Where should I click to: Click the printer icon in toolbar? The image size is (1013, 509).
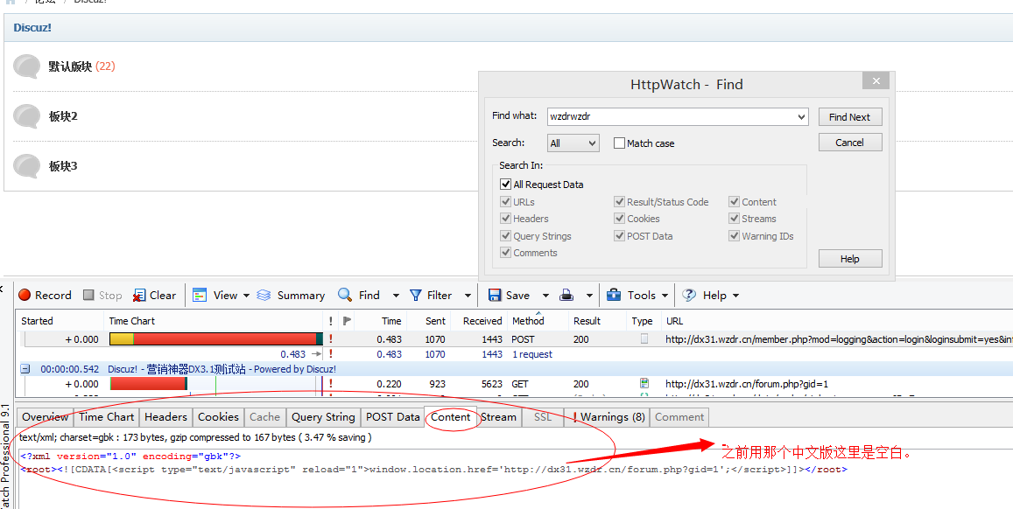tap(566, 296)
